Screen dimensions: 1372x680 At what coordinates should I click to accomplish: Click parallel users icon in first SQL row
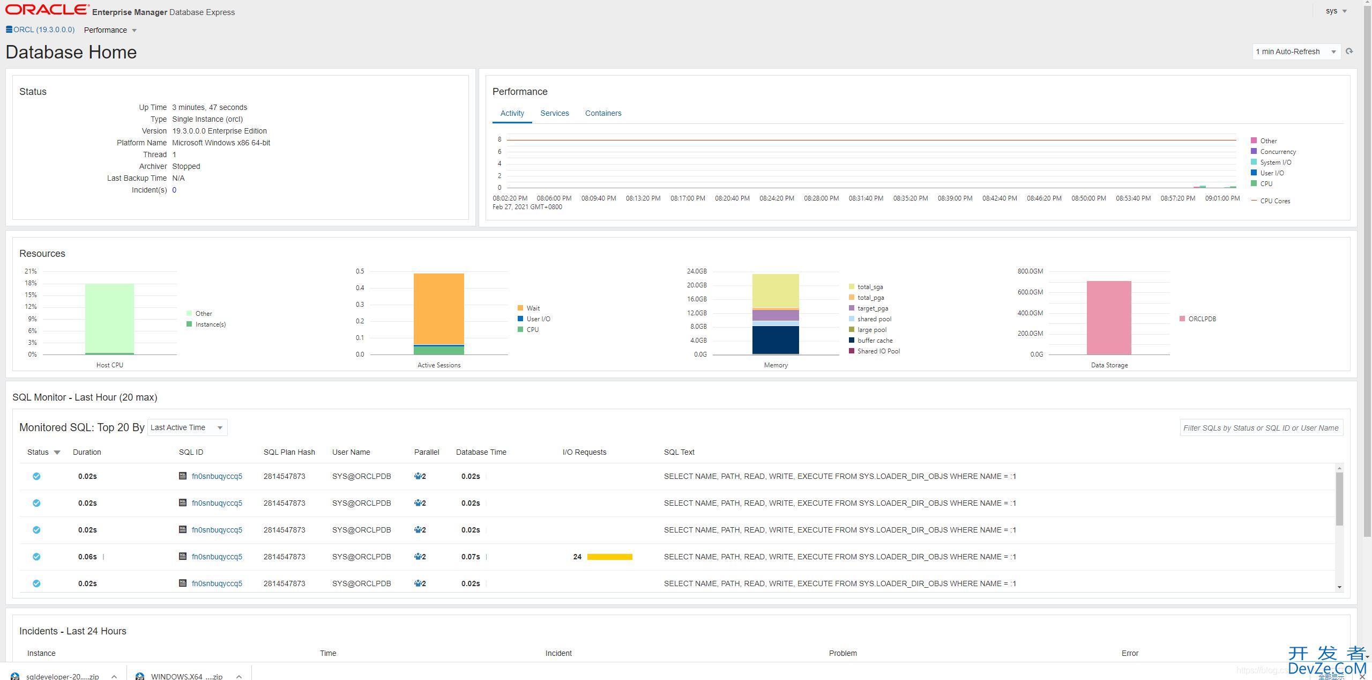coord(418,476)
